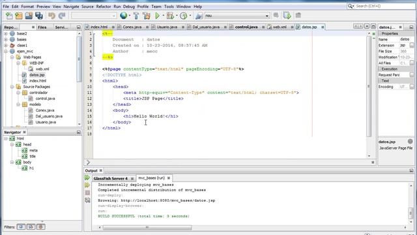417x235 pixels.
Task: Expand the base2 project node
Action: coord(6,33)
